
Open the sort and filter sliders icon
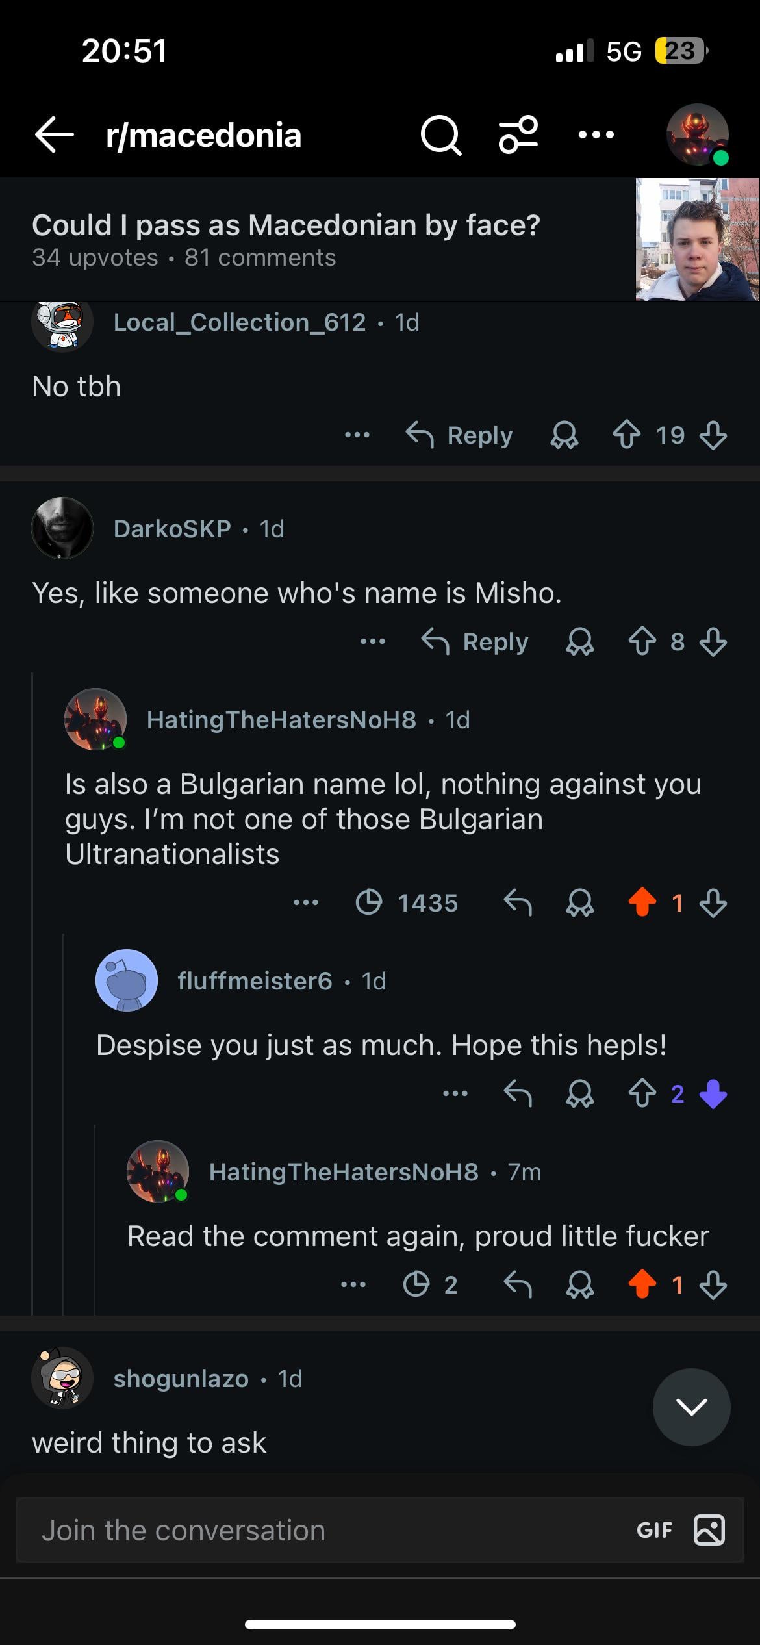518,135
